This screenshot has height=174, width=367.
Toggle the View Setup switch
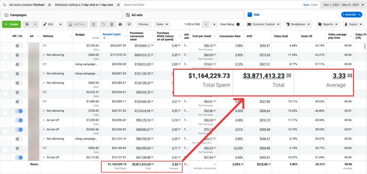pos(240,24)
